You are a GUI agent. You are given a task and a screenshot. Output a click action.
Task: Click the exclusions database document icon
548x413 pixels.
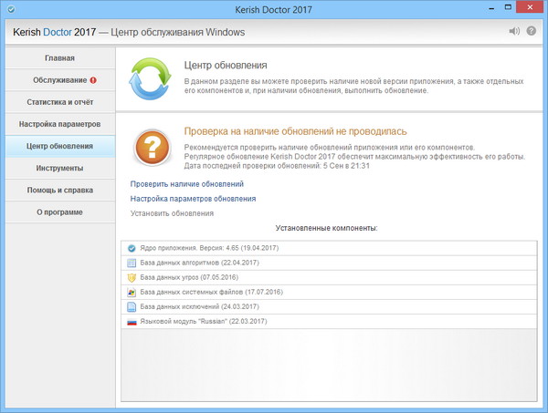point(132,307)
